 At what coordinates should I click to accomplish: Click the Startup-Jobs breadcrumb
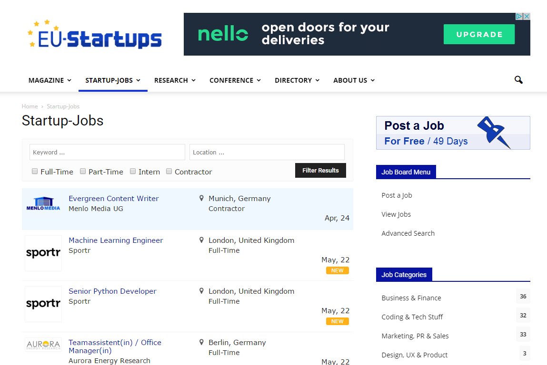coord(63,106)
